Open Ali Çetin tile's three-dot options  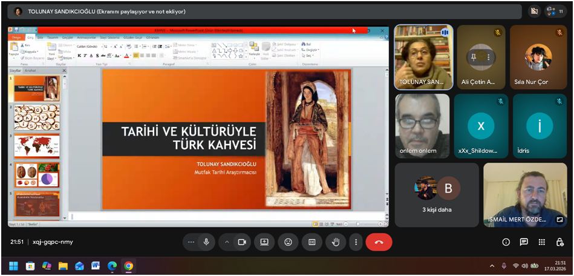[x=488, y=57]
